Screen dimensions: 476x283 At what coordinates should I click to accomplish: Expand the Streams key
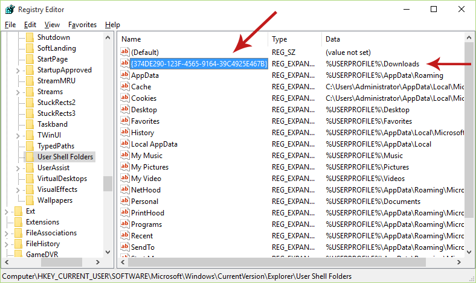click(x=18, y=92)
